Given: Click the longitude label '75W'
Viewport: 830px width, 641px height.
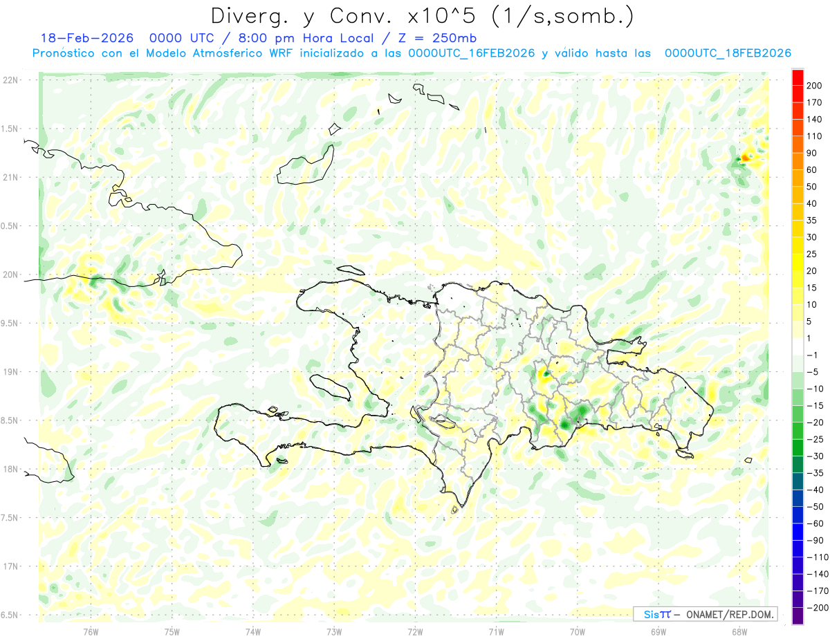Looking at the screenshot, I should point(172,631).
